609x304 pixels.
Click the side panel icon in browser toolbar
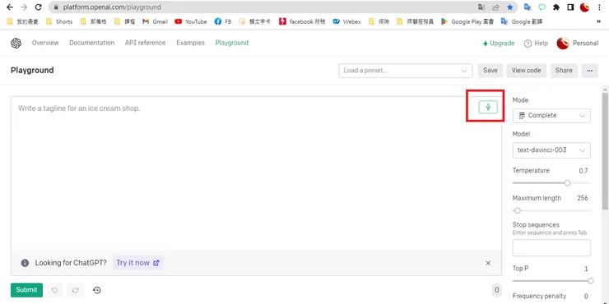tap(570, 7)
